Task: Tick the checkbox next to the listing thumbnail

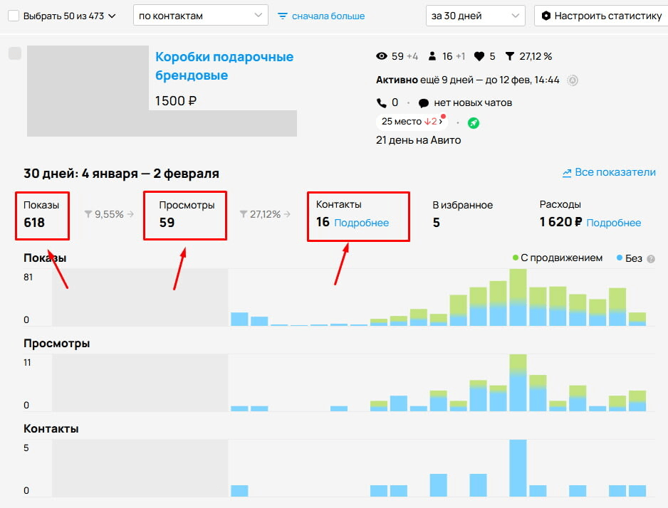Action: (15, 53)
